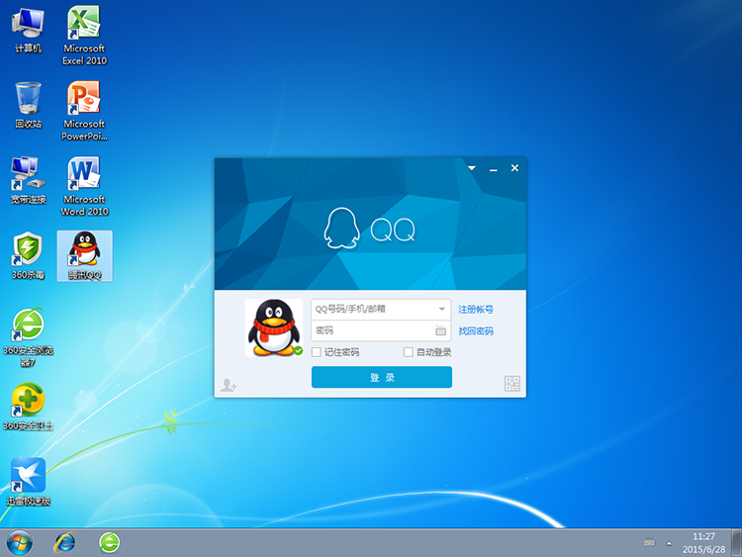Click the 登录 login button
742x557 pixels.
coord(382,377)
